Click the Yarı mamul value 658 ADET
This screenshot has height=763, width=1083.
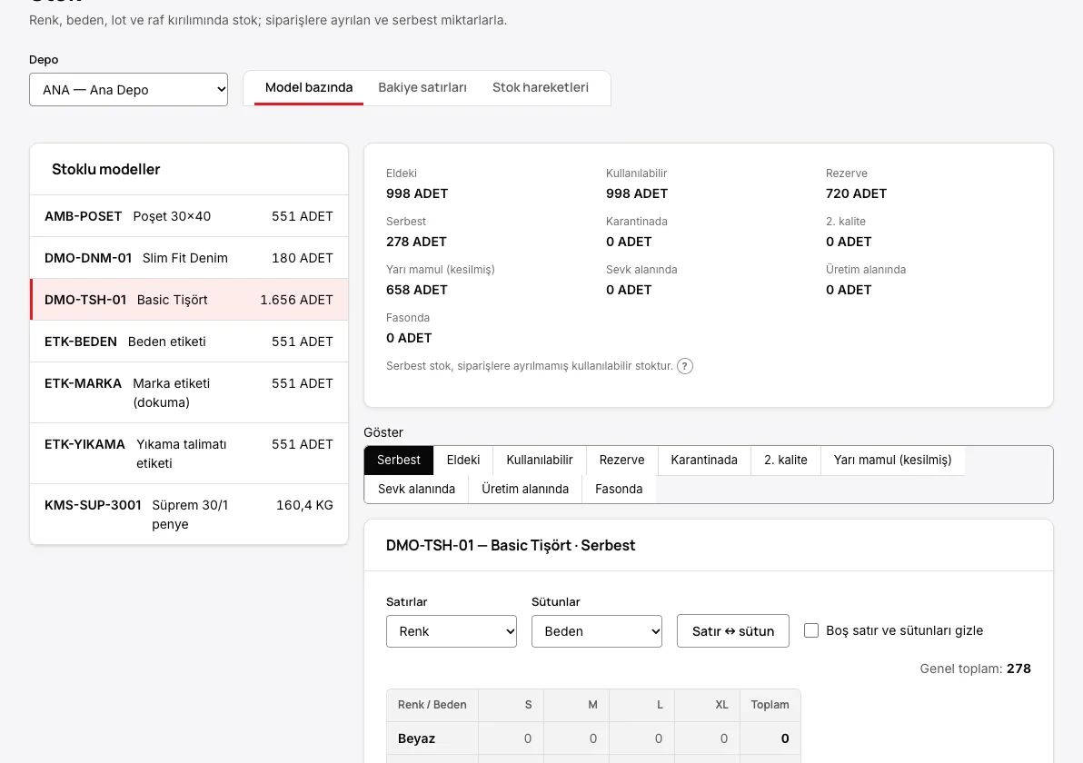416,290
